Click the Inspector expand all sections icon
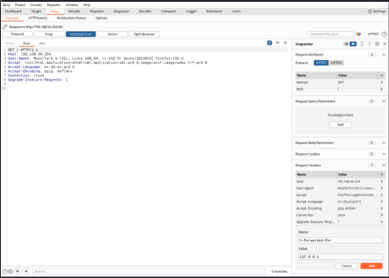Viewport: 389px width, 278px height. click(362, 44)
